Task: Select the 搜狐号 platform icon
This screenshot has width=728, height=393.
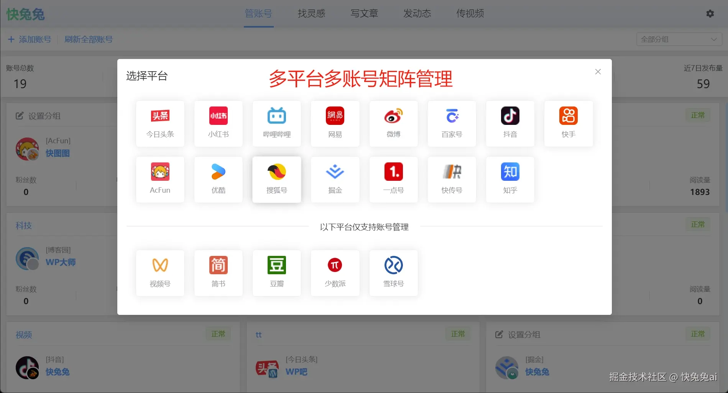Action: [276, 179]
